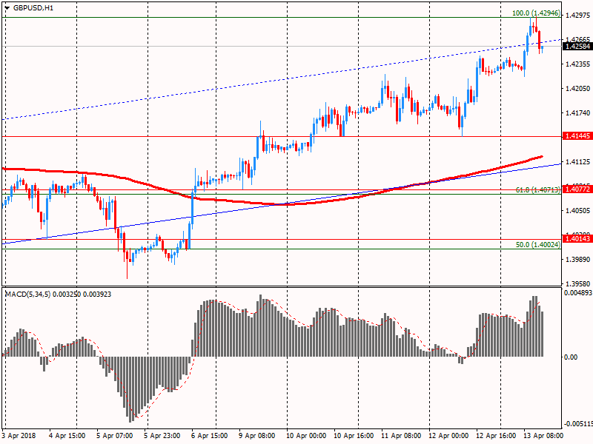Click the 5 Apr 07:00 time axis label
Image resolution: width=593 pixels, height=444 pixels.
115,436
